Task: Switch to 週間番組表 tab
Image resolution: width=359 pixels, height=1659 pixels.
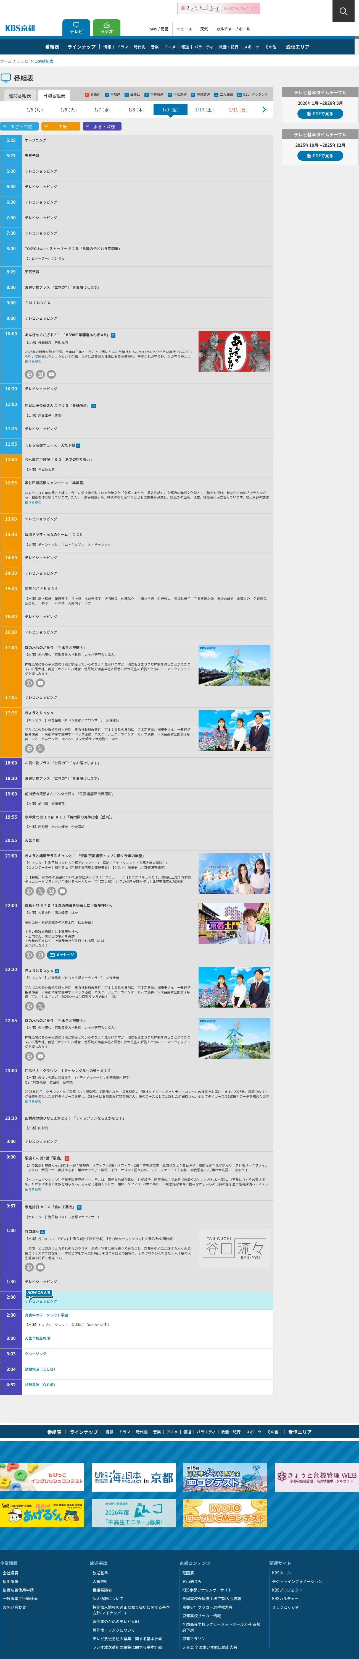Action: click(x=20, y=95)
